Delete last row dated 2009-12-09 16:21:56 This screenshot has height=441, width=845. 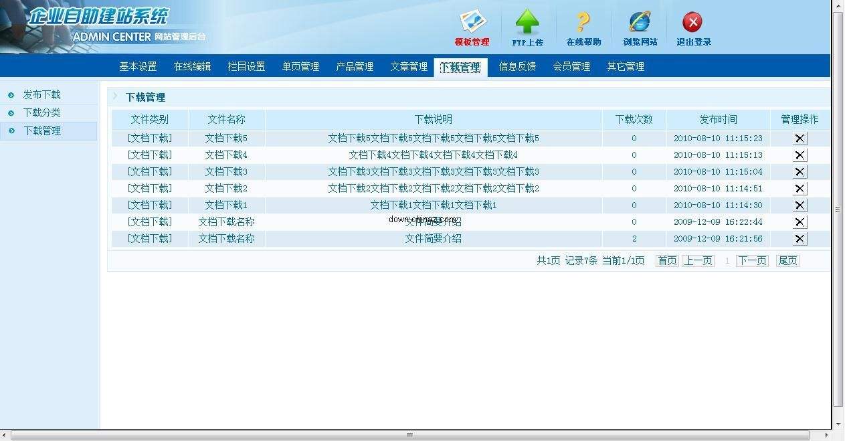[800, 239]
